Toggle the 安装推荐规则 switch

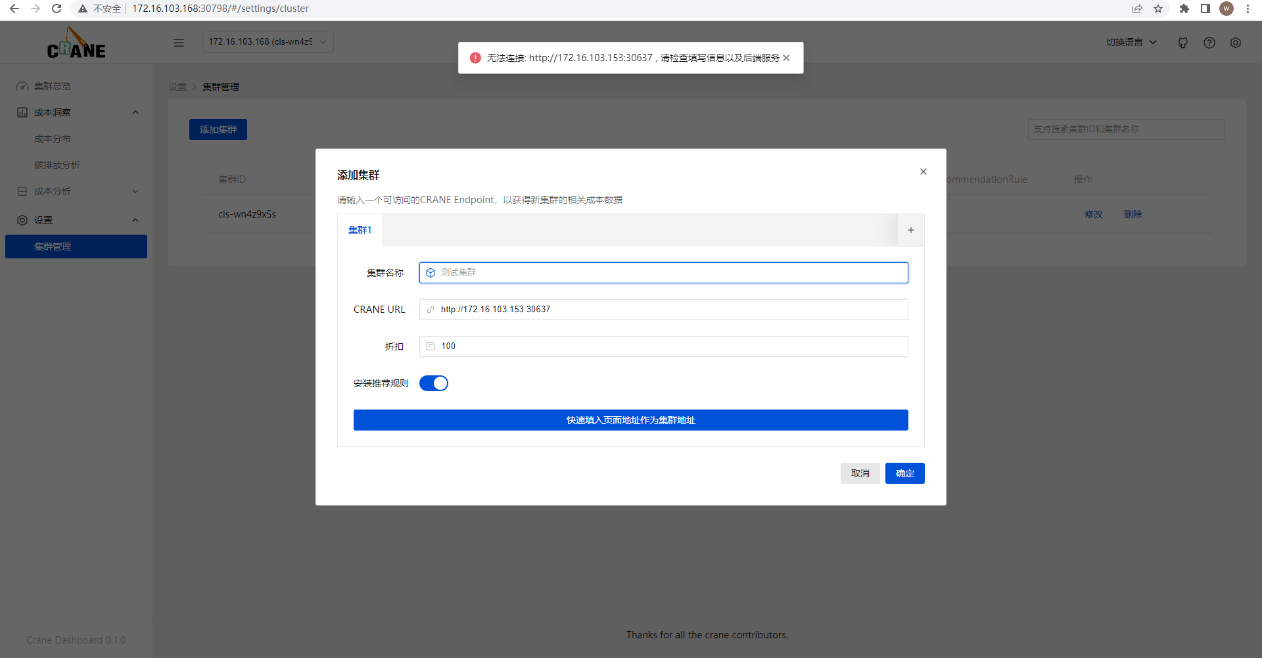click(434, 383)
